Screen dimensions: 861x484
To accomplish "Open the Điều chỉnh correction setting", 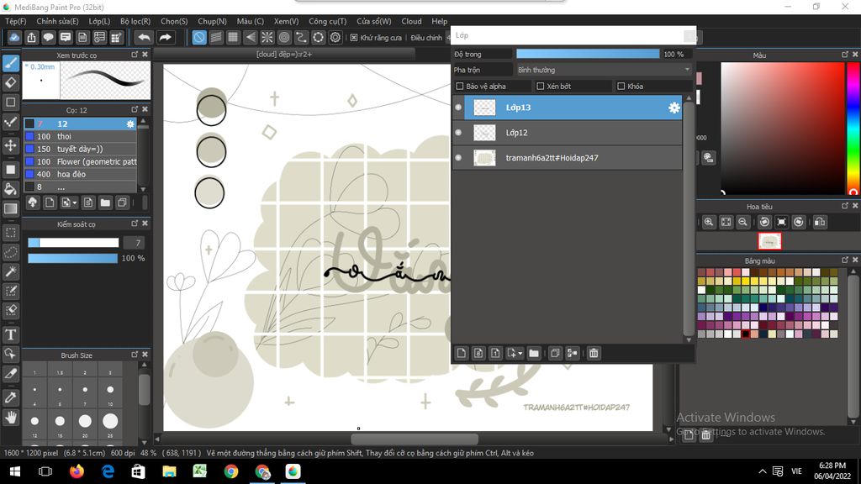I will (426, 37).
